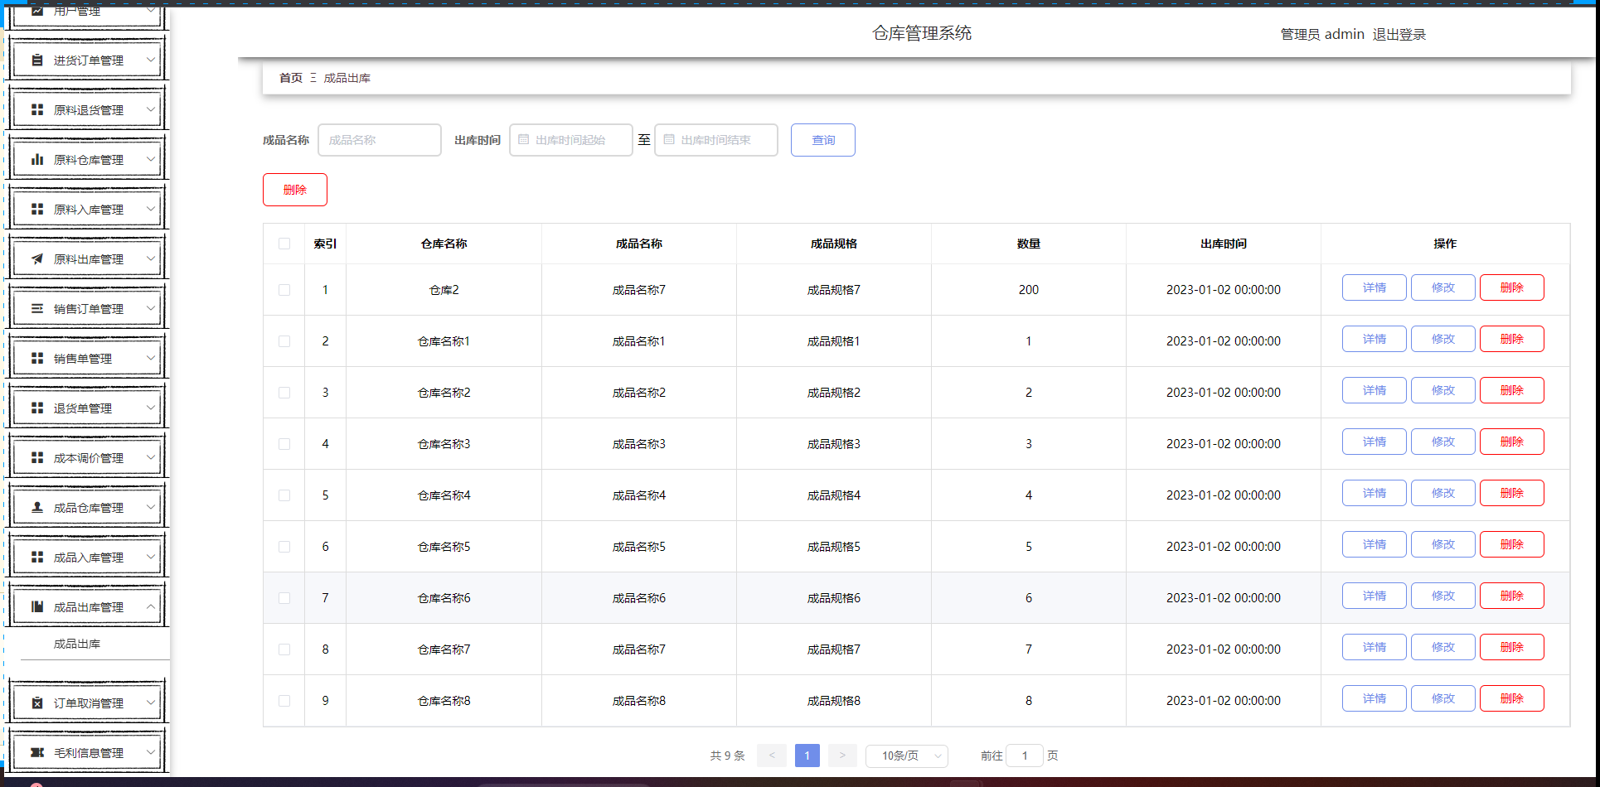Open the calendar icon in 出库时间起始 field
Screen dimensions: 1600x787
click(x=522, y=139)
